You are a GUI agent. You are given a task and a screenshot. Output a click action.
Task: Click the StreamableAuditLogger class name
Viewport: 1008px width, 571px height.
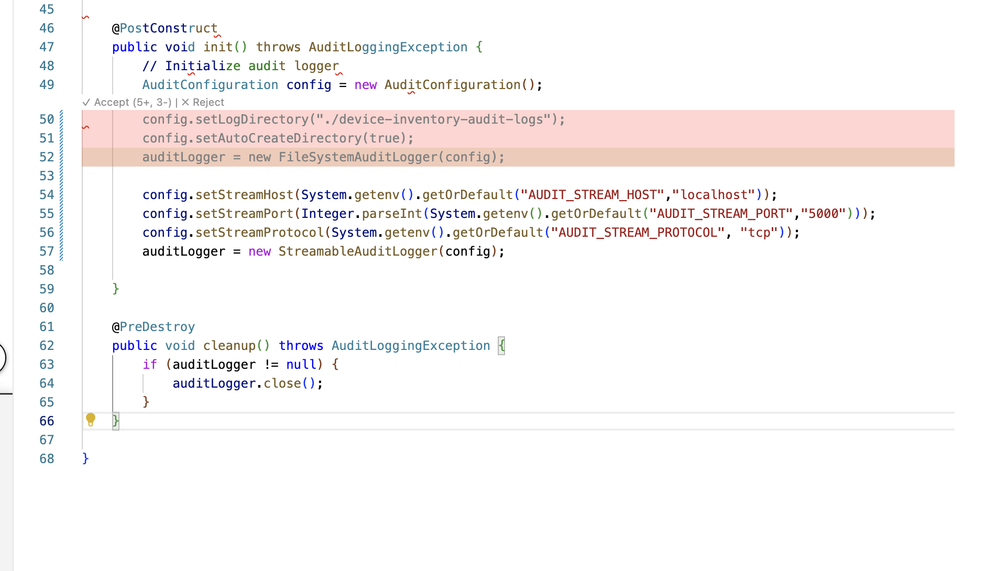(358, 251)
